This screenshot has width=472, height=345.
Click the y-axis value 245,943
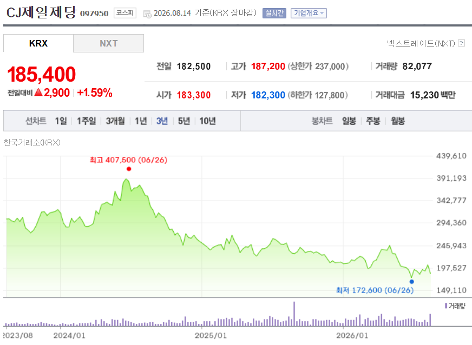(x=451, y=246)
